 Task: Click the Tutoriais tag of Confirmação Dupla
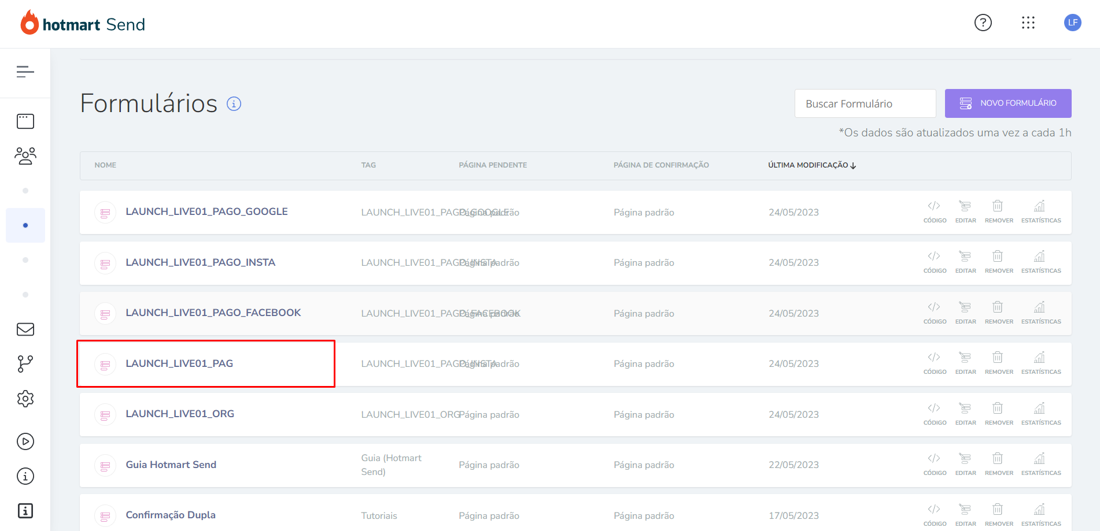tap(379, 516)
